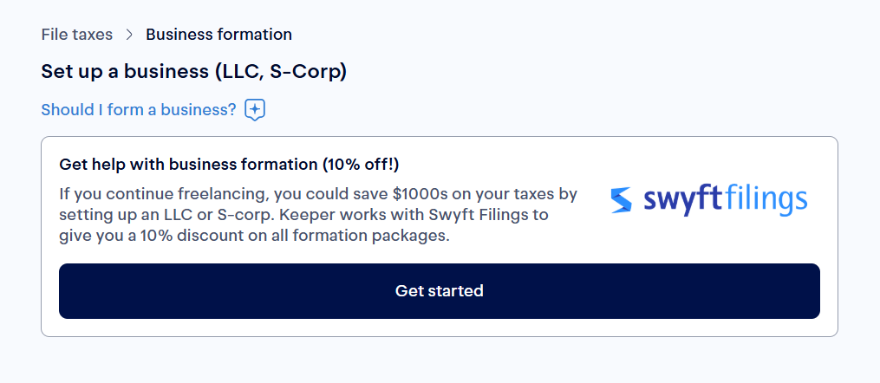Open "Should I form a business?" link
Screen dimensions: 880x383
(139, 110)
